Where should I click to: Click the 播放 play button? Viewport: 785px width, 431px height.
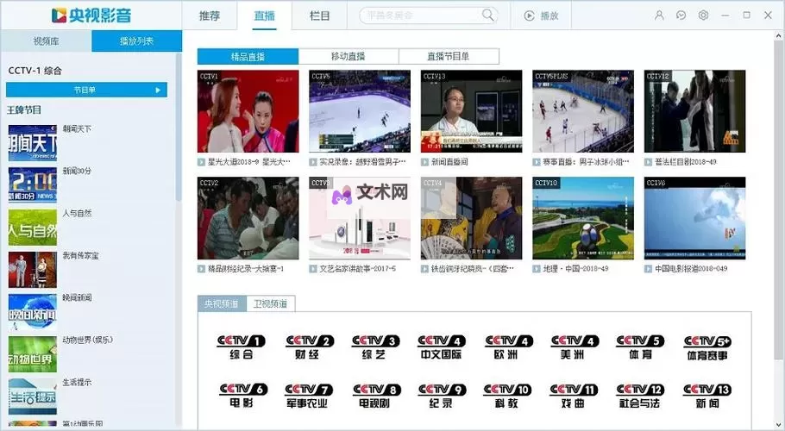coord(541,16)
